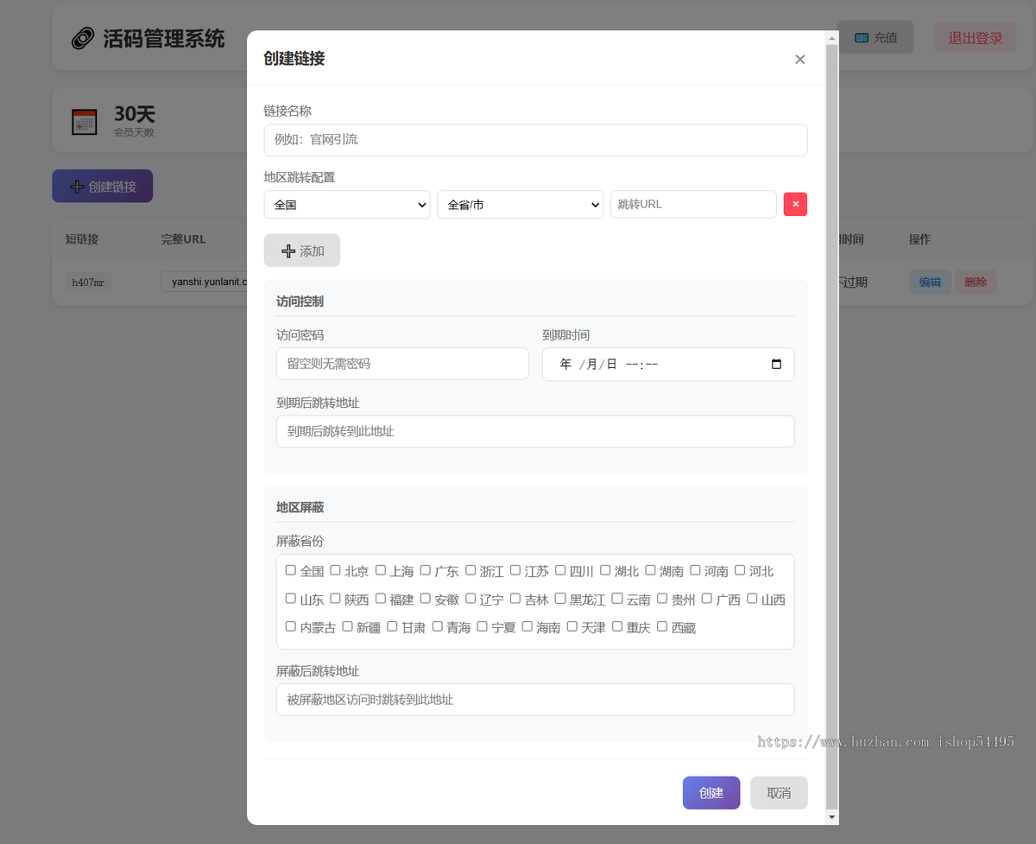
Task: Check the 宁夏 checkbox
Action: (483, 626)
